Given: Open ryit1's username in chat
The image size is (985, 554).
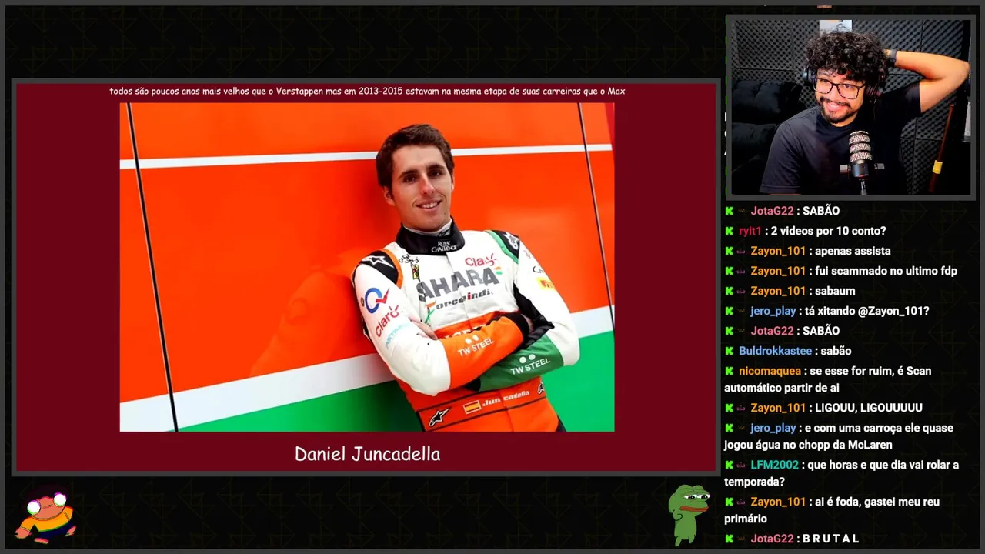Looking at the screenshot, I should click(750, 231).
